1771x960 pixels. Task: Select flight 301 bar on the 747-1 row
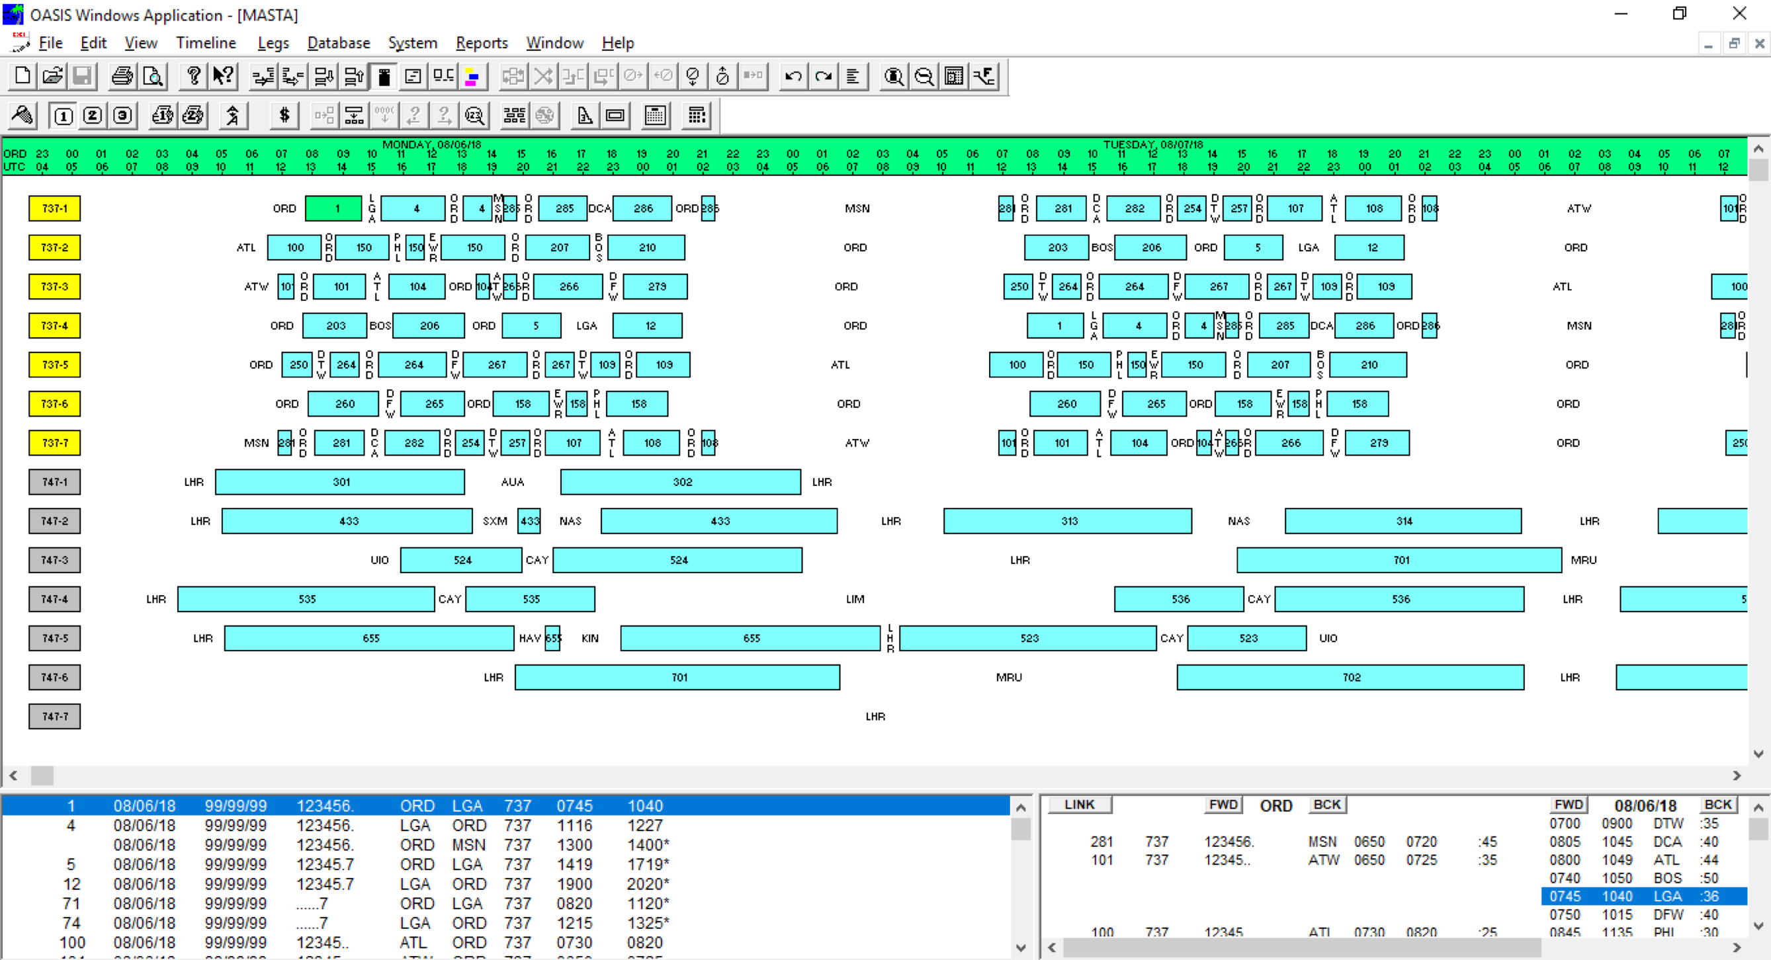click(340, 482)
